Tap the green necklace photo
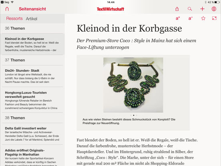This screenshot has width=221, height=166. click(133, 85)
